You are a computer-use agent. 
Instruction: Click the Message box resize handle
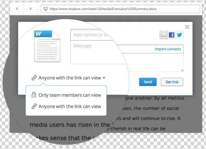182,70
